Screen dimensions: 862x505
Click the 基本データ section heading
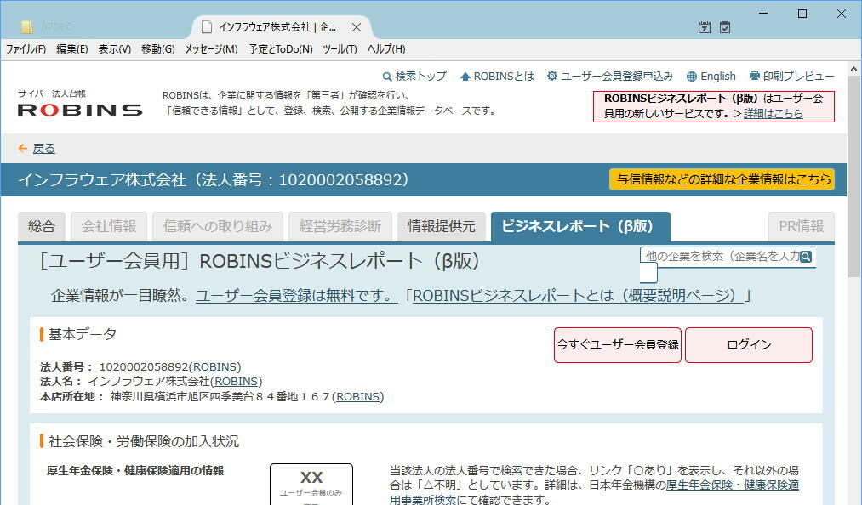click(82, 334)
